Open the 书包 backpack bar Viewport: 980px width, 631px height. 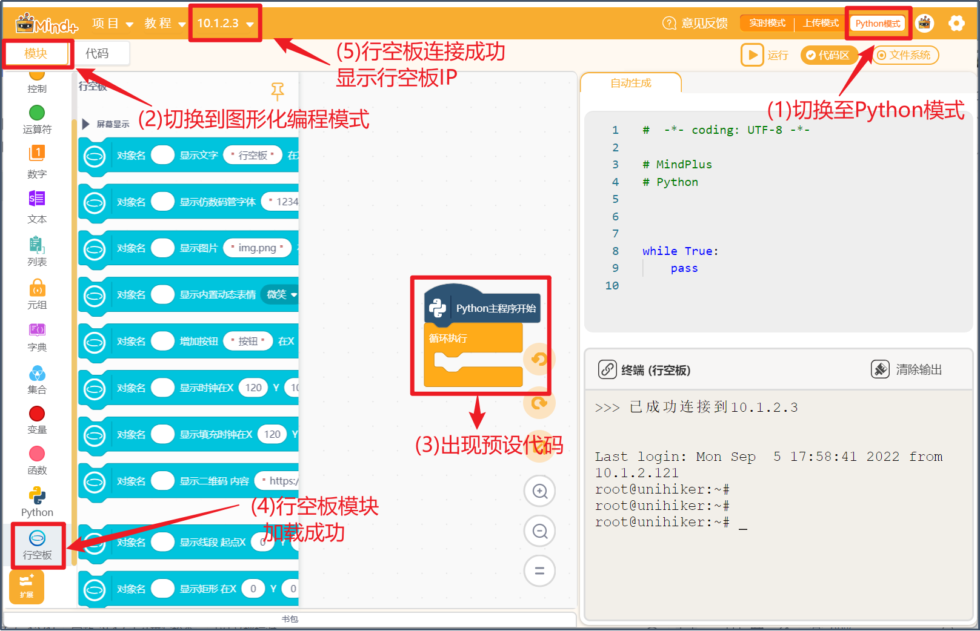290,619
